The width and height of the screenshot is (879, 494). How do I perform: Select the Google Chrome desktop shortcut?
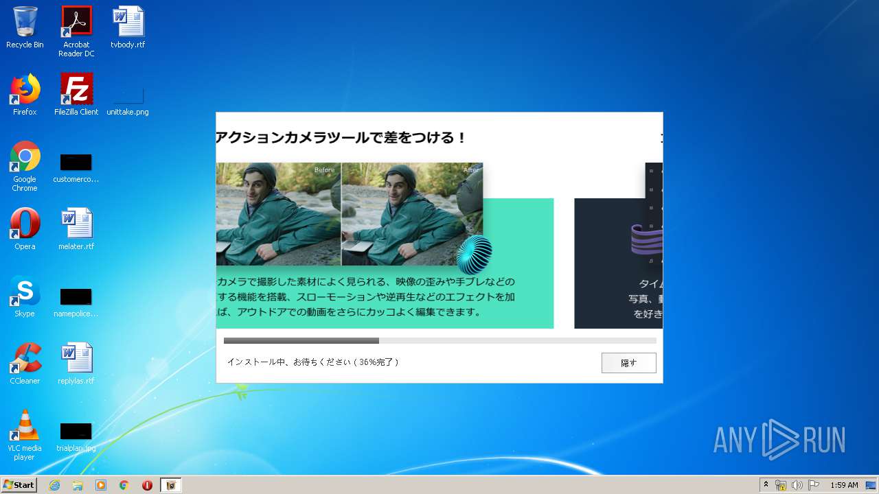tap(25, 166)
